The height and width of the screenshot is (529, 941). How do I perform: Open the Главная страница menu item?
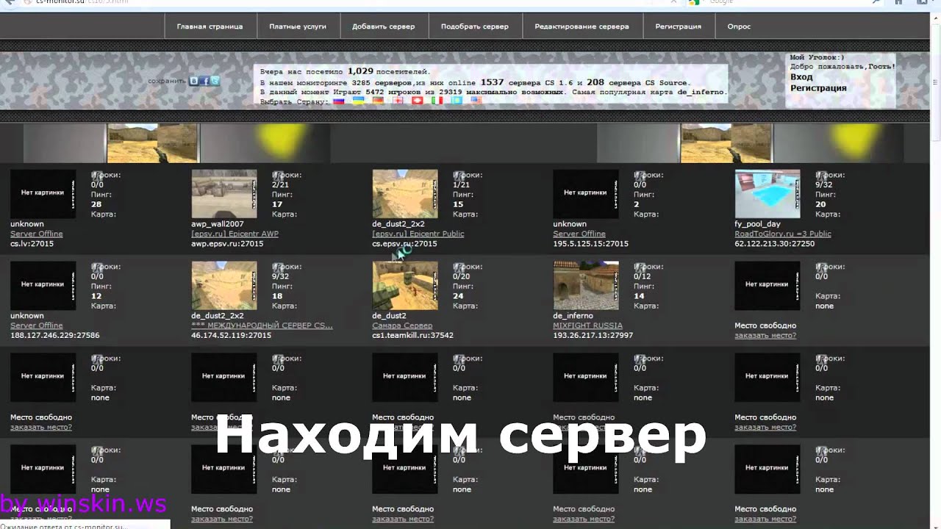210,26
